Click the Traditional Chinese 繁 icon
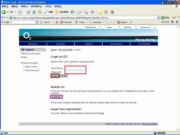 point(172,22)
